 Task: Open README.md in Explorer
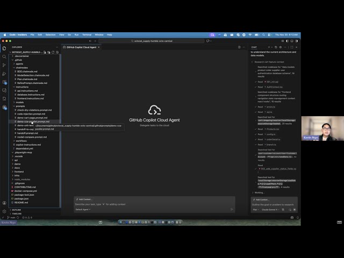tap(21, 203)
